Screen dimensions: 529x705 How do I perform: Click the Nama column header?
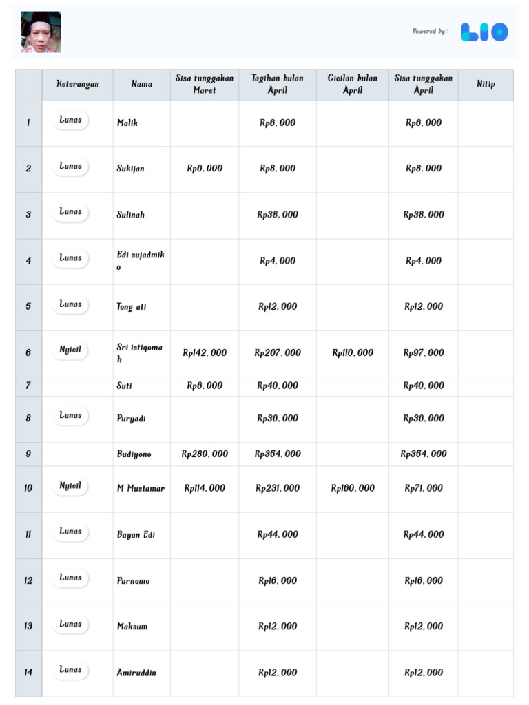click(x=142, y=85)
